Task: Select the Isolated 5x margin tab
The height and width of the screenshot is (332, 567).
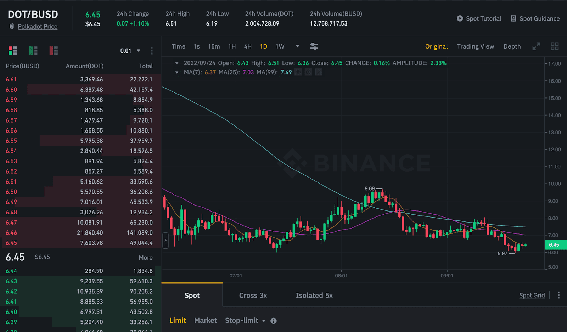Action: click(x=314, y=295)
